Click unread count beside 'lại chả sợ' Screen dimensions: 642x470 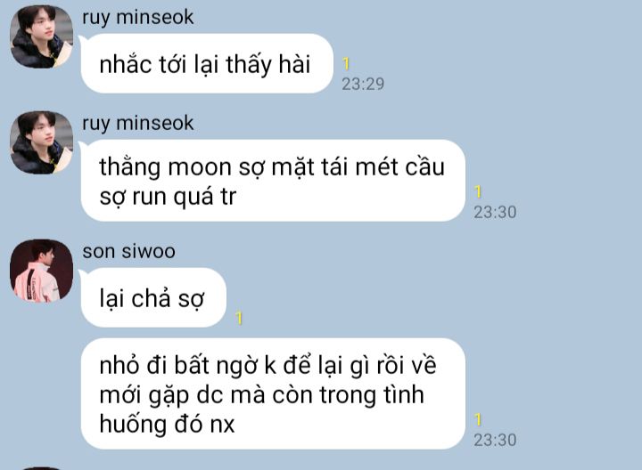pos(239,318)
